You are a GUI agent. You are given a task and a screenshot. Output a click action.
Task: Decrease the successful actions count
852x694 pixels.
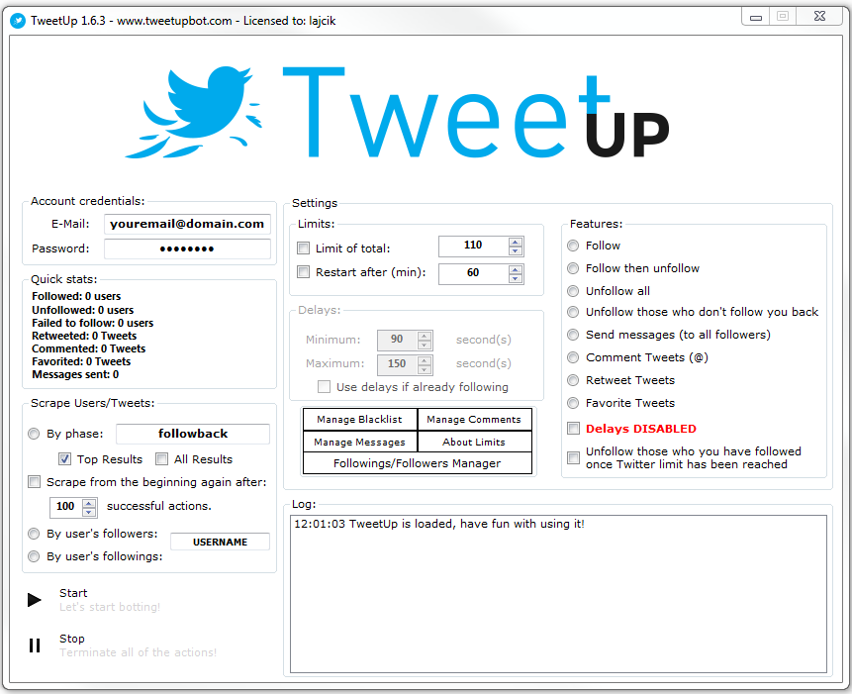[x=89, y=512]
